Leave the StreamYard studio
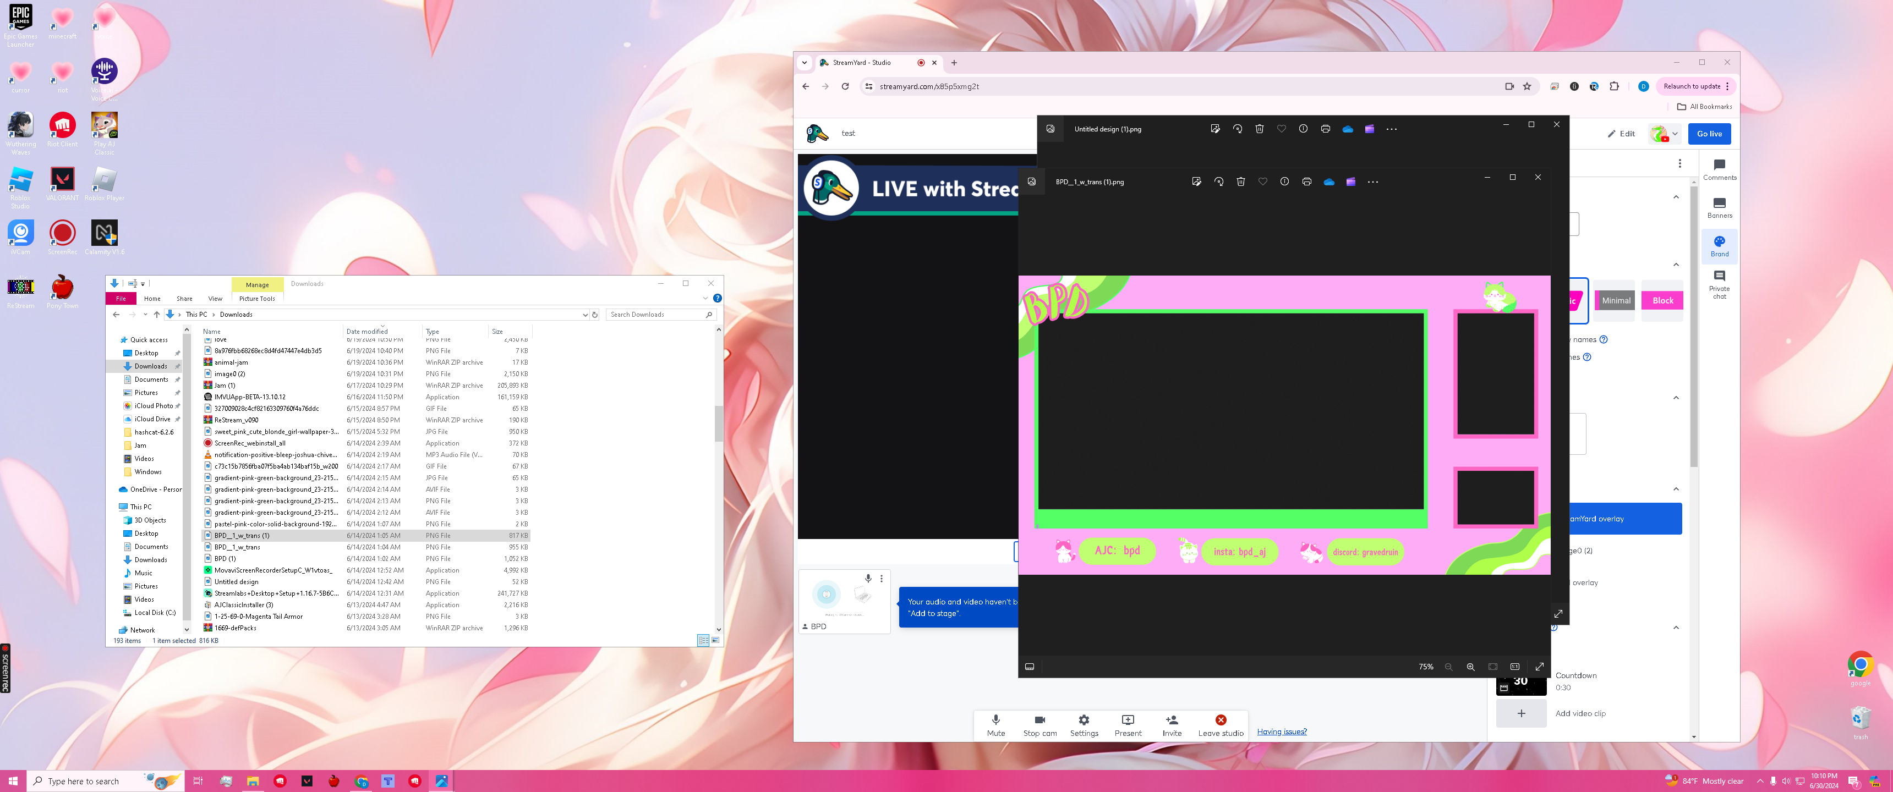Screen dimensions: 1893x792 click(x=1221, y=724)
